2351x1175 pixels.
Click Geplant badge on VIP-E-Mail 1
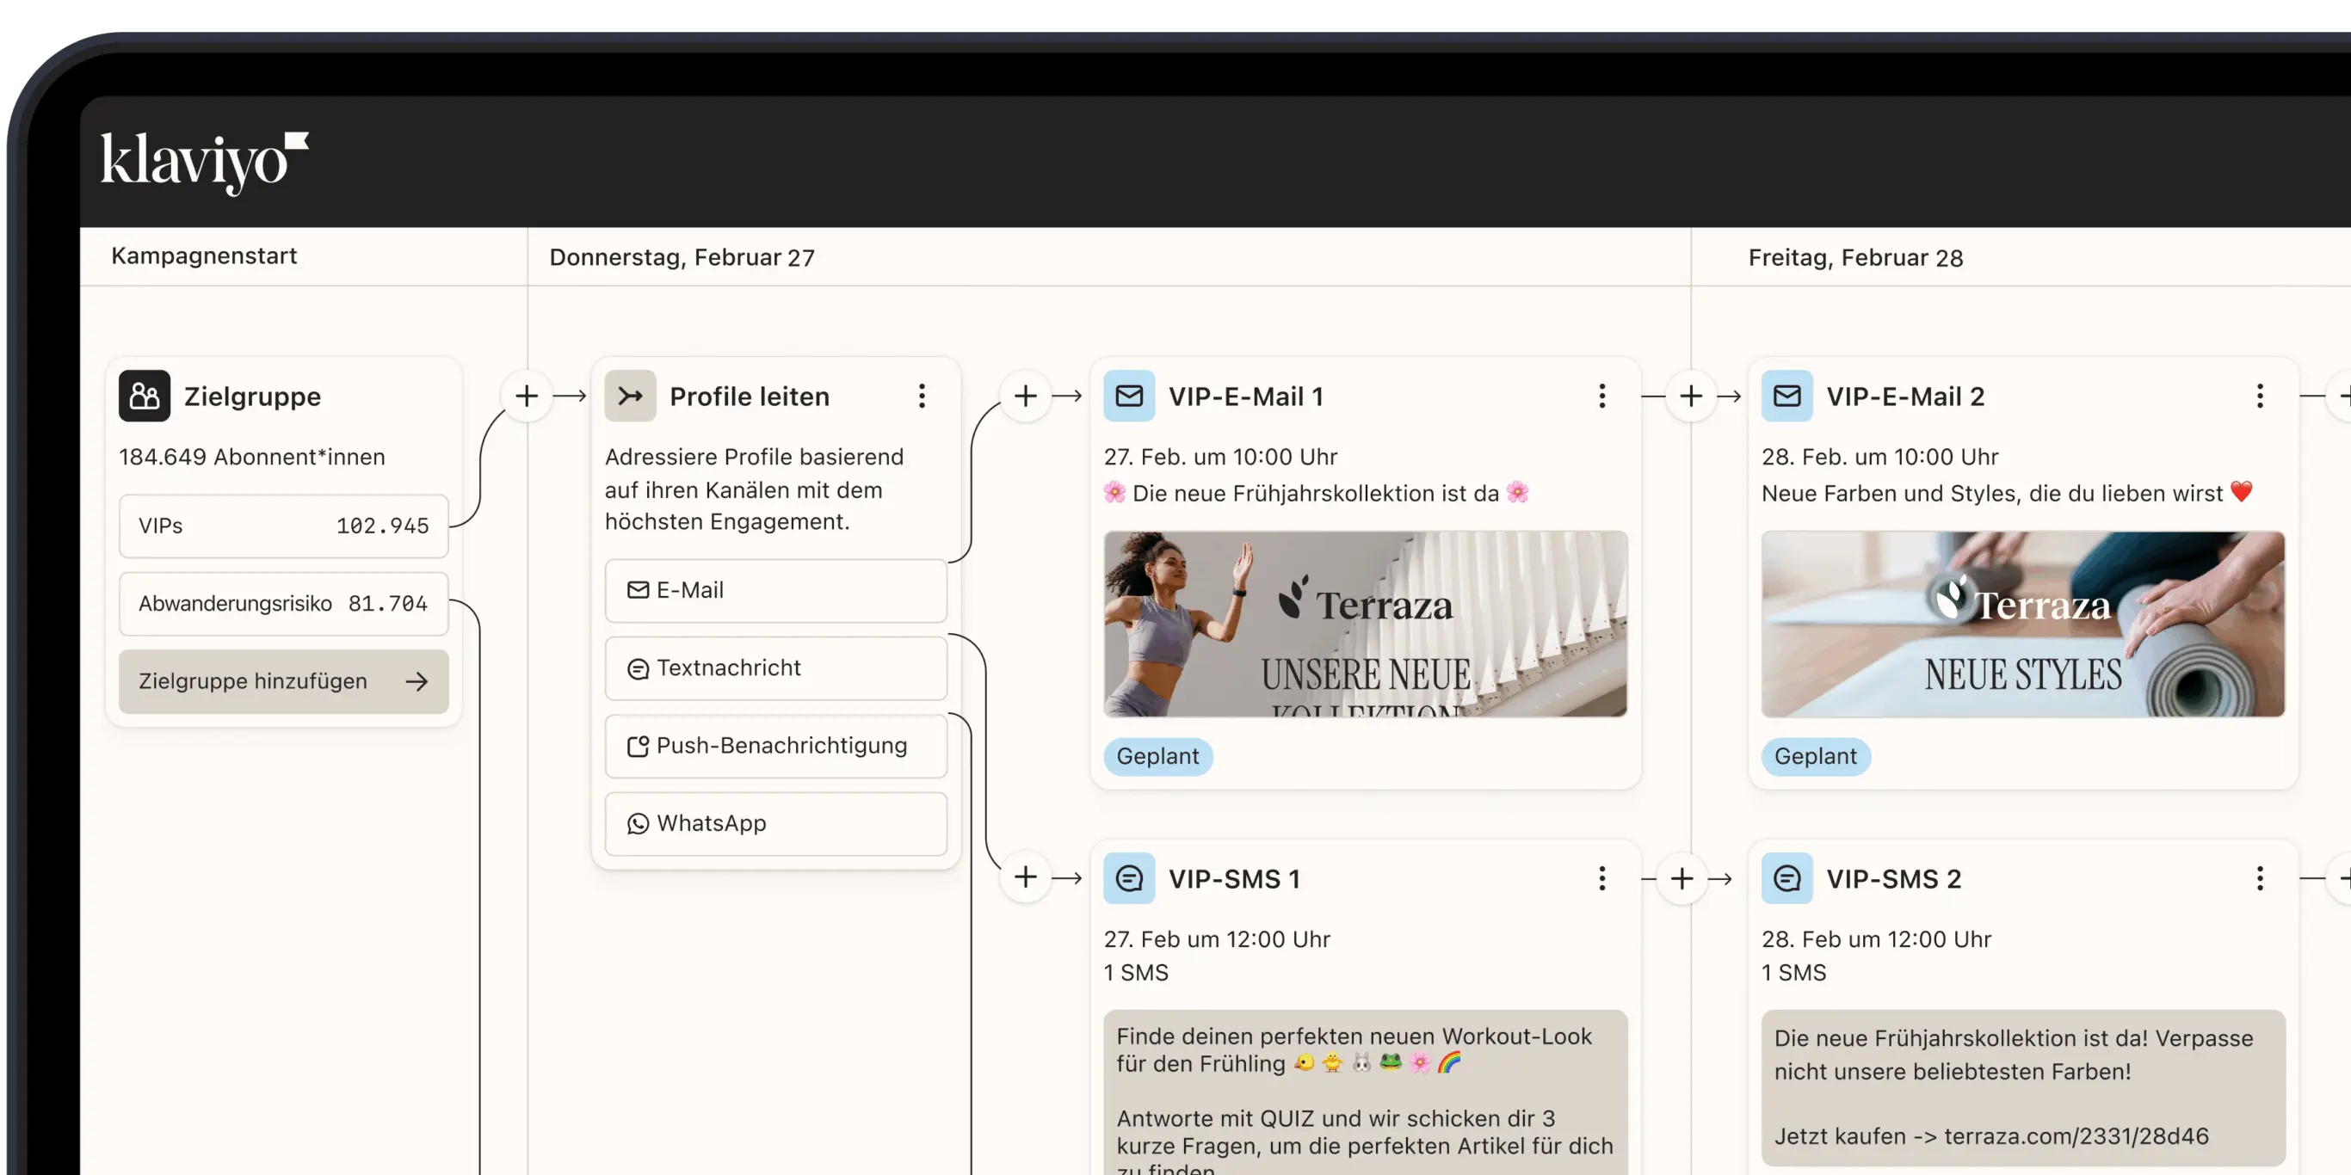click(1158, 756)
